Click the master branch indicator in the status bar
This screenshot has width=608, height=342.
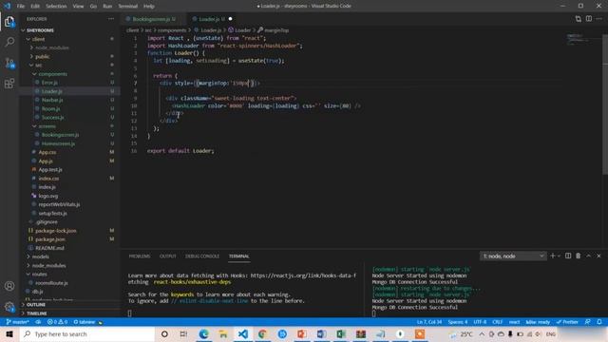pos(18,322)
